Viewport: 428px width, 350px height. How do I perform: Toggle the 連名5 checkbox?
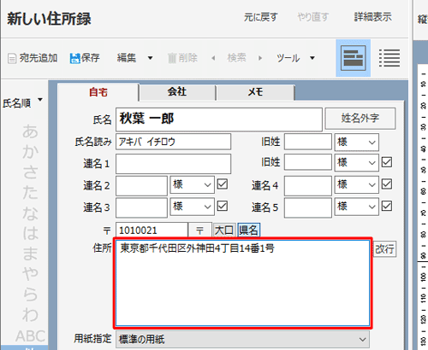click(387, 206)
